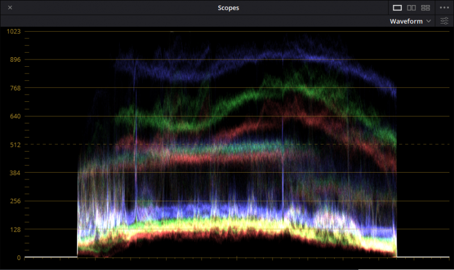
Task: Switch to four-up scope view layout
Action: [x=425, y=8]
